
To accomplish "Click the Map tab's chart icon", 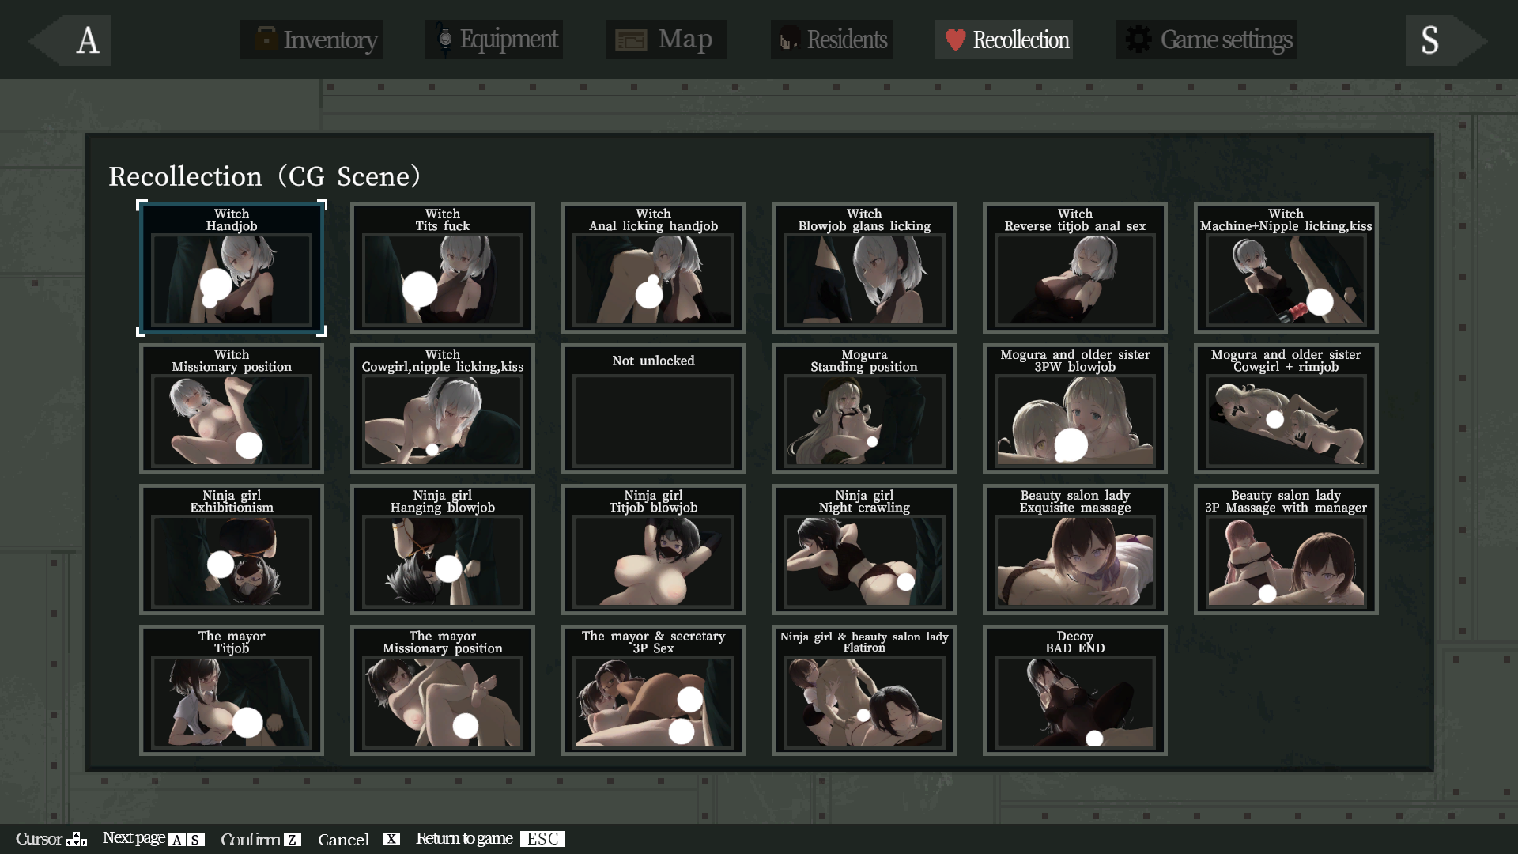I will (631, 40).
